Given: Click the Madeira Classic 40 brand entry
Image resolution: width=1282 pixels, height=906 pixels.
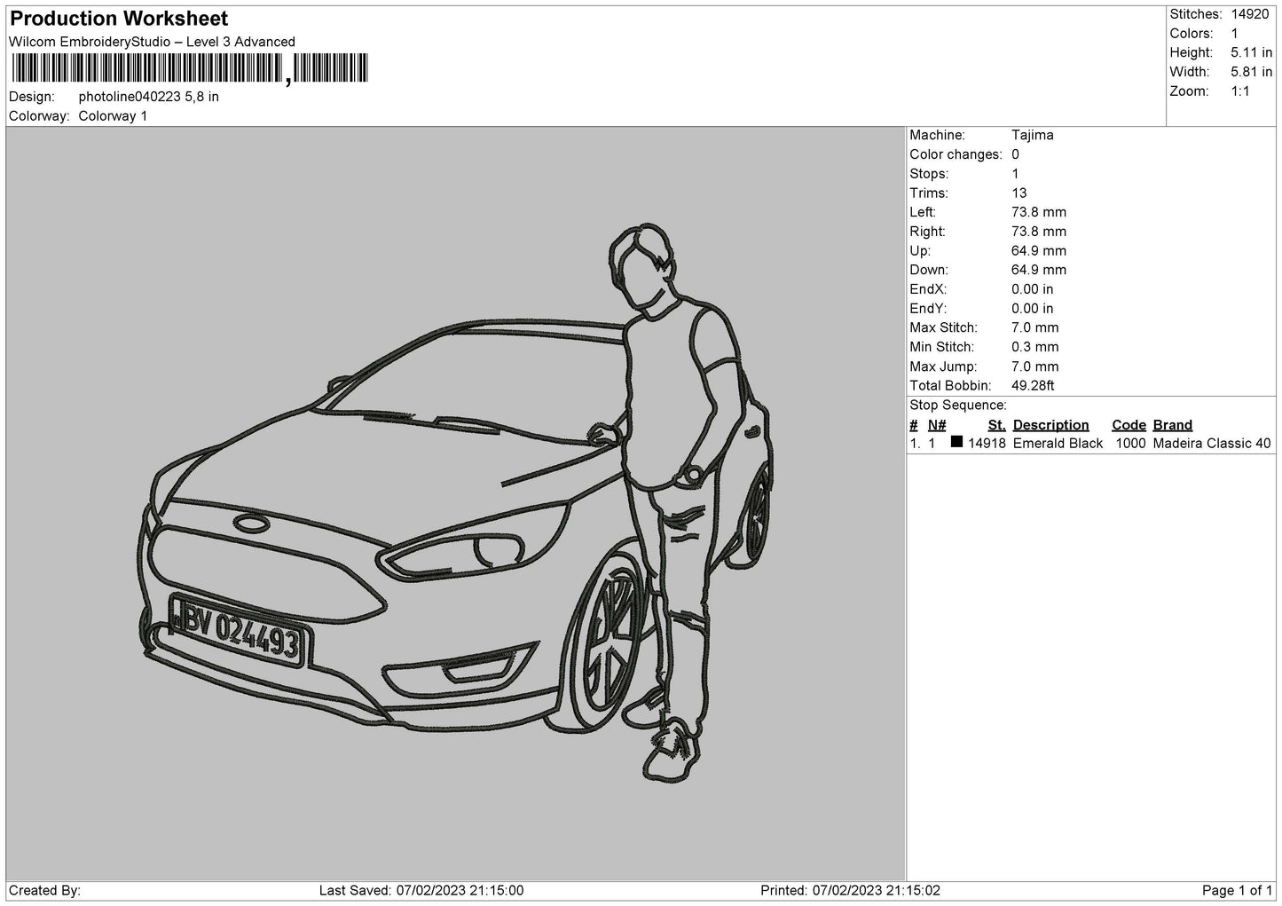Looking at the screenshot, I should coord(1212,443).
